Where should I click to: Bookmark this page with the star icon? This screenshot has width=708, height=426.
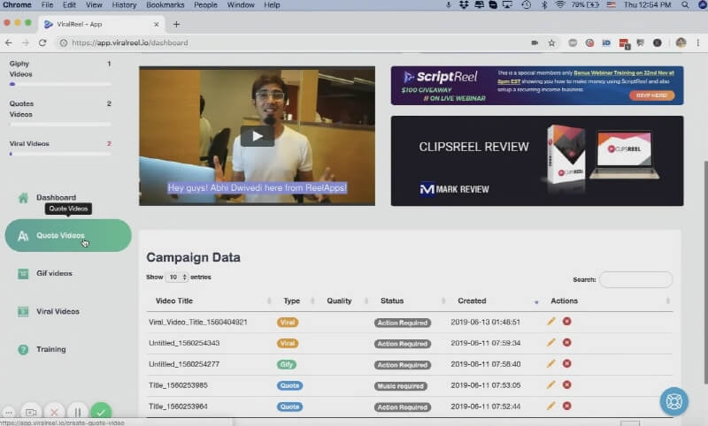pyautogui.click(x=551, y=42)
